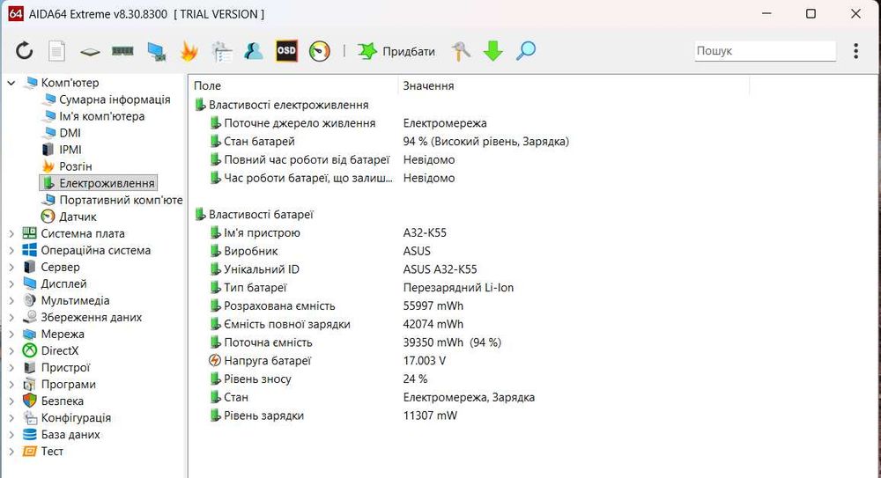
Task: Expand the Збереження даних node
Action: (11, 318)
